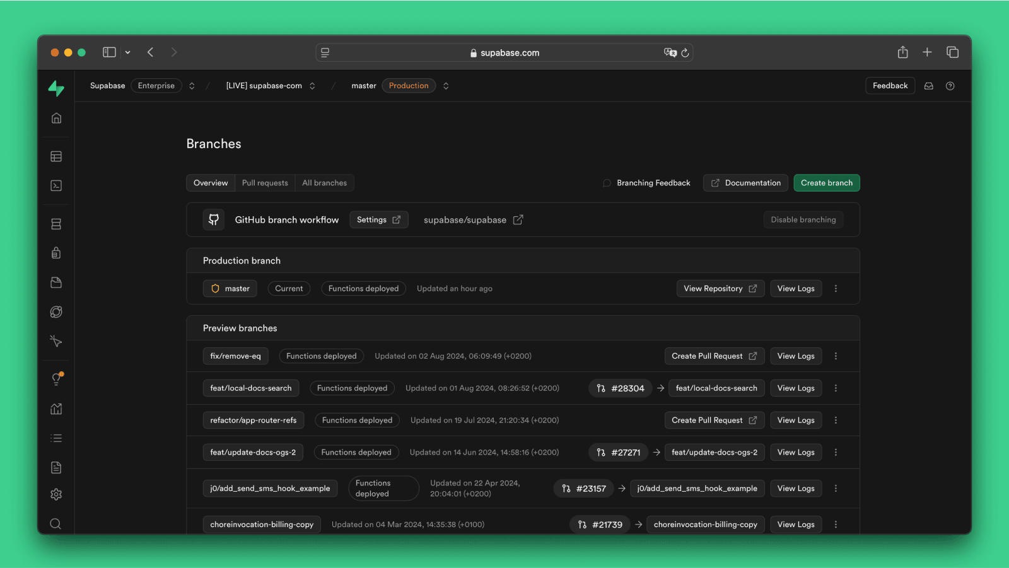Create Pull Request for refactor/app-router-refs

pyautogui.click(x=714, y=420)
